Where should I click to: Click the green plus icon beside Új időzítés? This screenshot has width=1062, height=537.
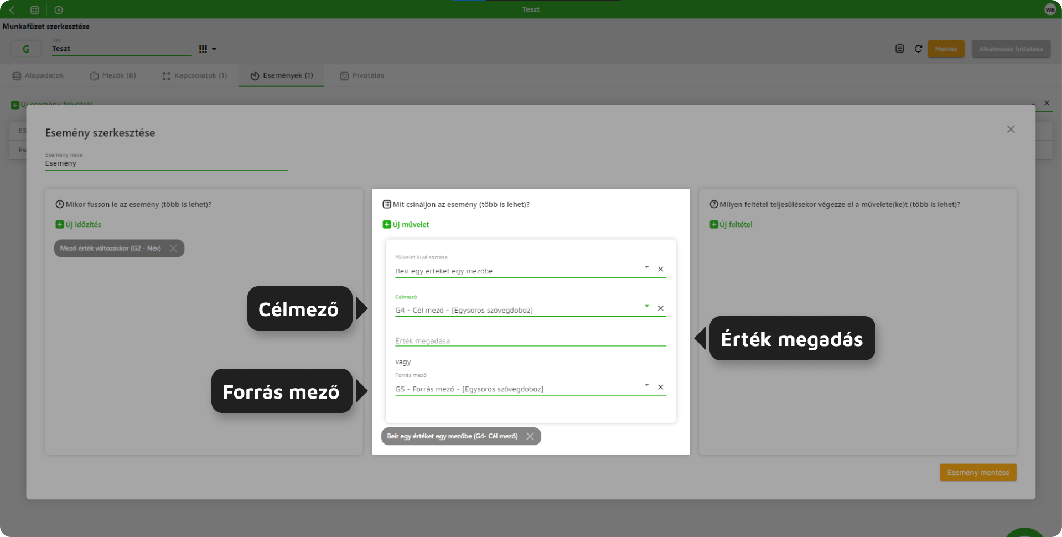pos(60,224)
